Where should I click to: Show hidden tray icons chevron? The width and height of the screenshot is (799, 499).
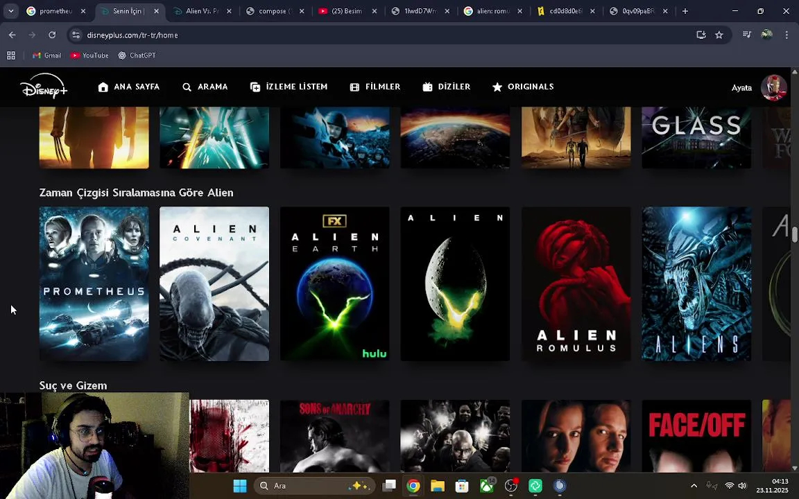click(694, 487)
